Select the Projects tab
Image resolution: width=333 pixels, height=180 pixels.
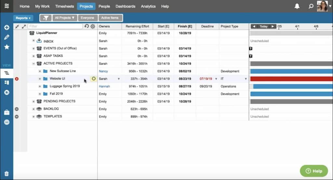click(x=86, y=7)
